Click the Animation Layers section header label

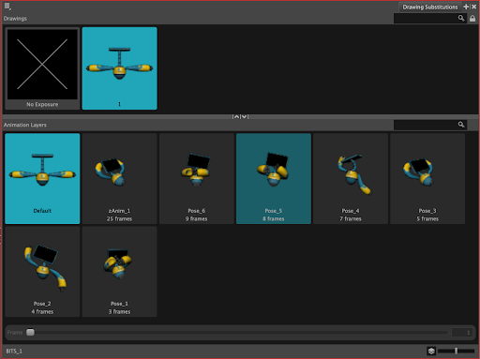pyautogui.click(x=25, y=125)
